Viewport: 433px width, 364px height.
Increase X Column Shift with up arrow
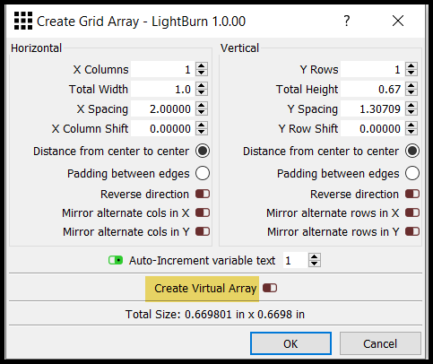(x=202, y=126)
